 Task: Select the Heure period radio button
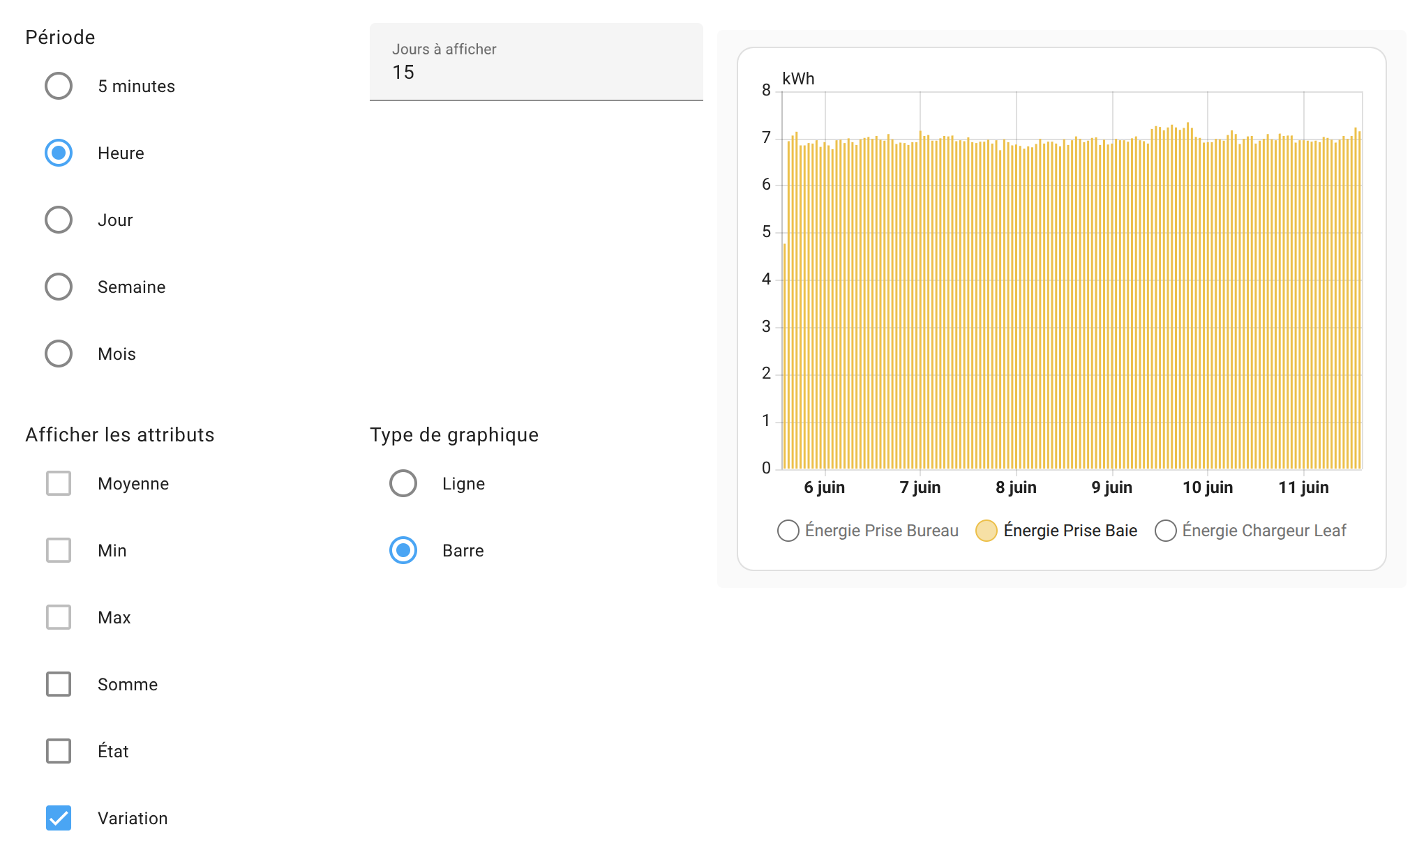[x=59, y=153]
